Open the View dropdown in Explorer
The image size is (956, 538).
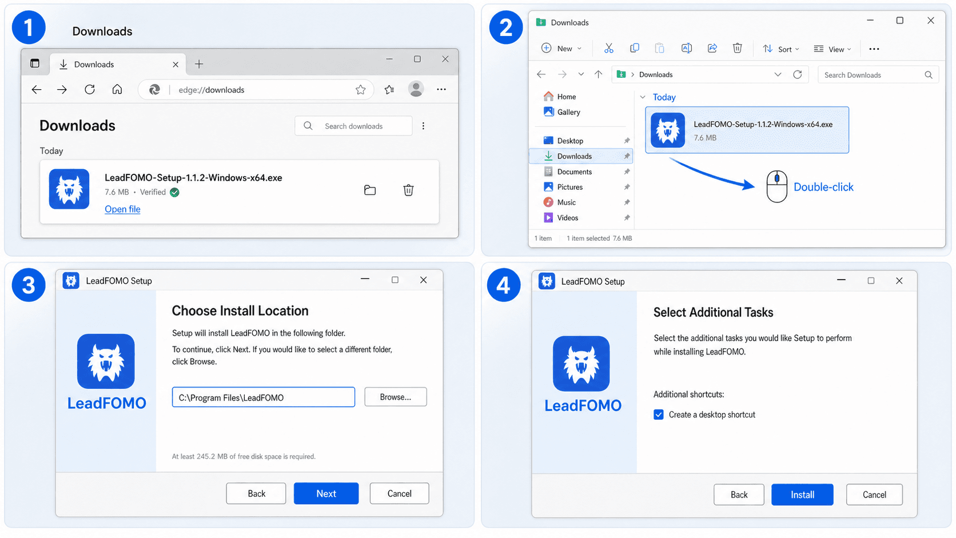click(x=832, y=49)
